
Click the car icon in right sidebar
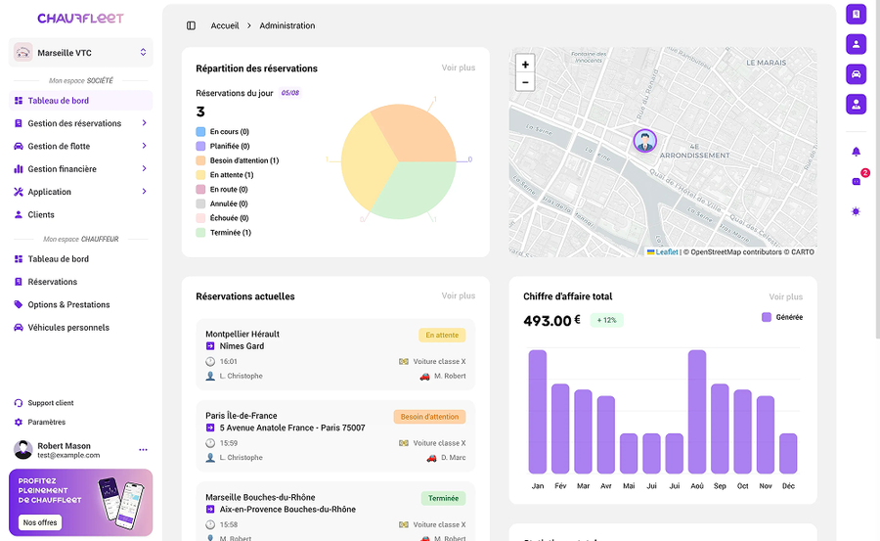856,73
